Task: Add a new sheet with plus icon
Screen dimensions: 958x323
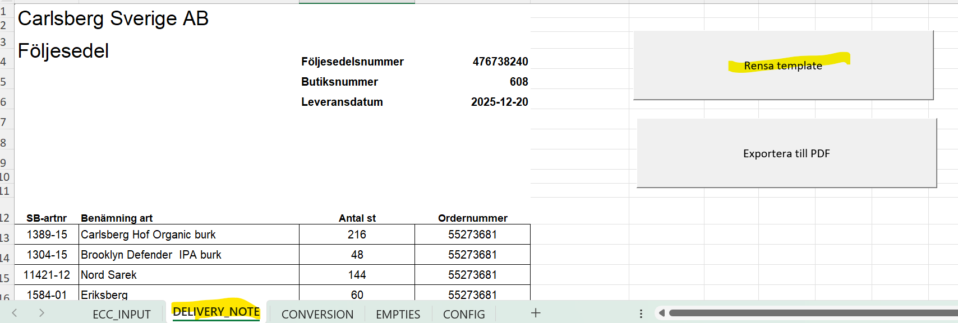Action: [x=536, y=313]
